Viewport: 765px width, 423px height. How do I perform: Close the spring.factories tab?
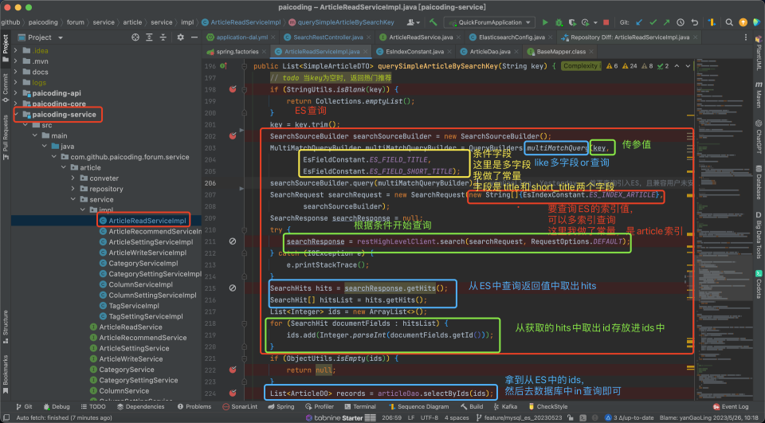tap(264, 52)
